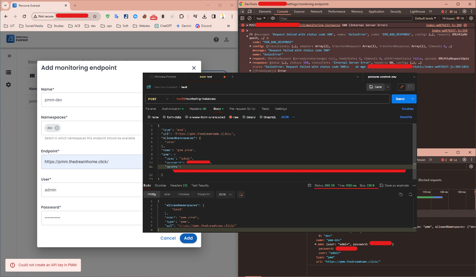The width and height of the screenshot is (476, 277).
Task: Create a live expression with the eye icon
Action: tap(273, 18)
